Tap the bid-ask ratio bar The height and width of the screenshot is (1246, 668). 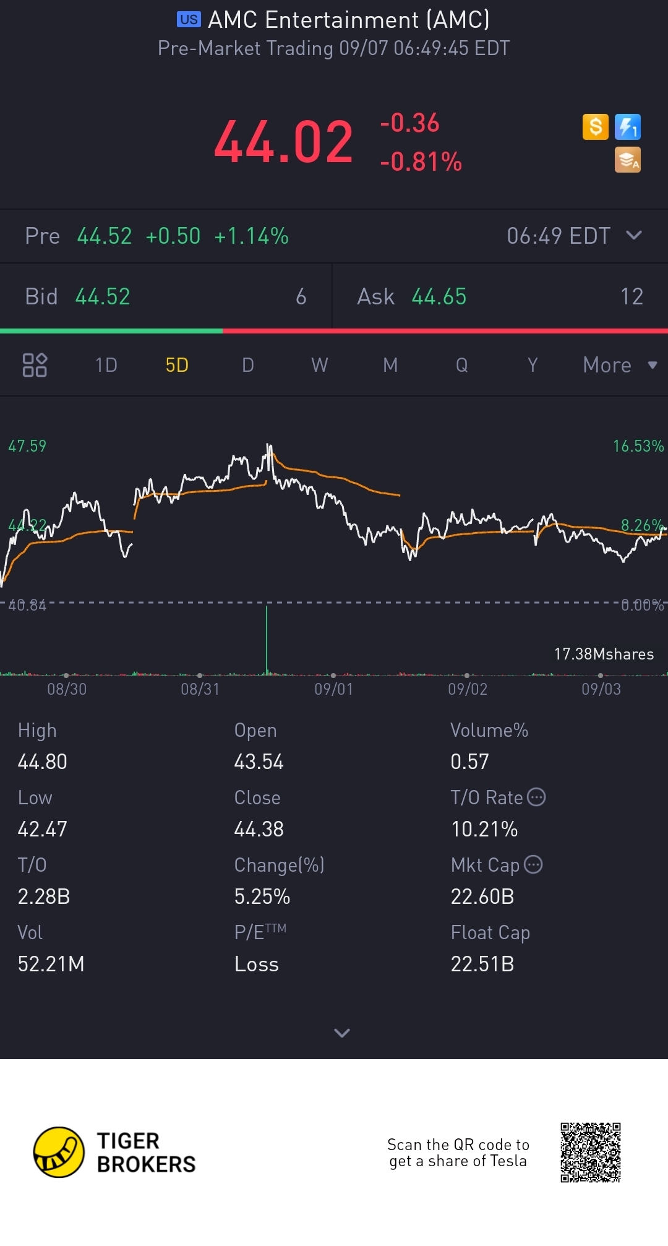click(x=334, y=331)
